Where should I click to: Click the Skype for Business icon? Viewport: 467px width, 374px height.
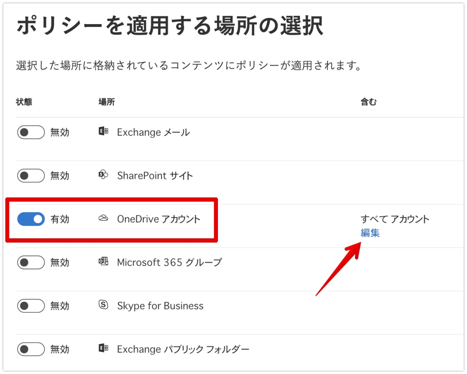pos(103,305)
